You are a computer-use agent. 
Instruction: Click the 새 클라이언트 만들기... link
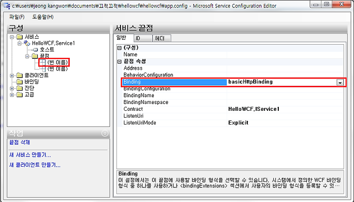coord(35,165)
